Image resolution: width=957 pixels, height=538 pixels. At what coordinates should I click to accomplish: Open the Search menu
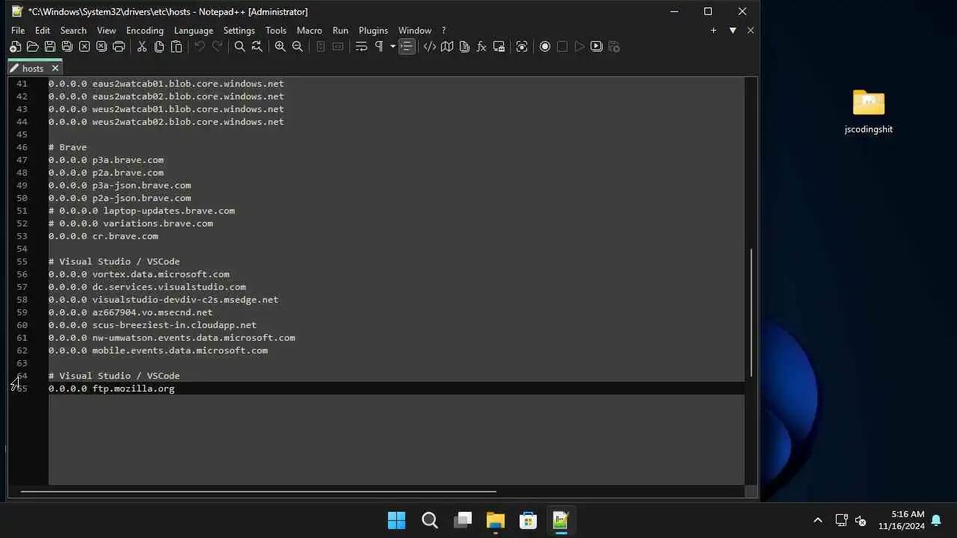click(73, 31)
